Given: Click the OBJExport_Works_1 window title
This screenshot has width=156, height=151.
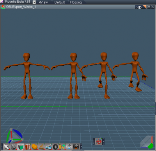Looking at the screenshot, I should tap(21, 7).
